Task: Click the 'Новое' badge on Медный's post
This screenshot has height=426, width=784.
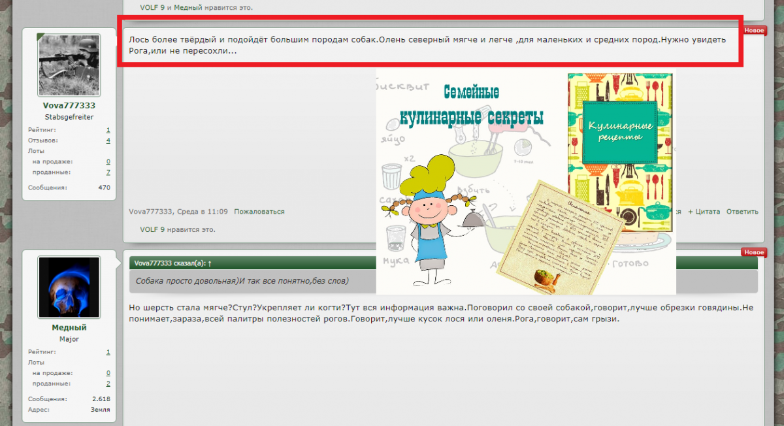Action: [x=754, y=253]
